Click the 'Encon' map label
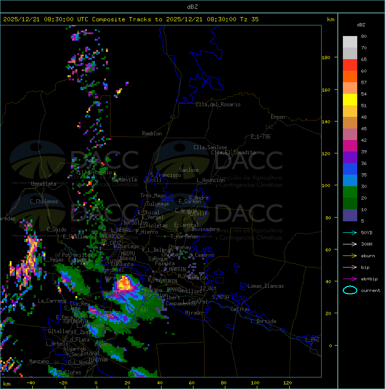Image resolution: width=385 pixels, height=389 pixels. [x=278, y=117]
